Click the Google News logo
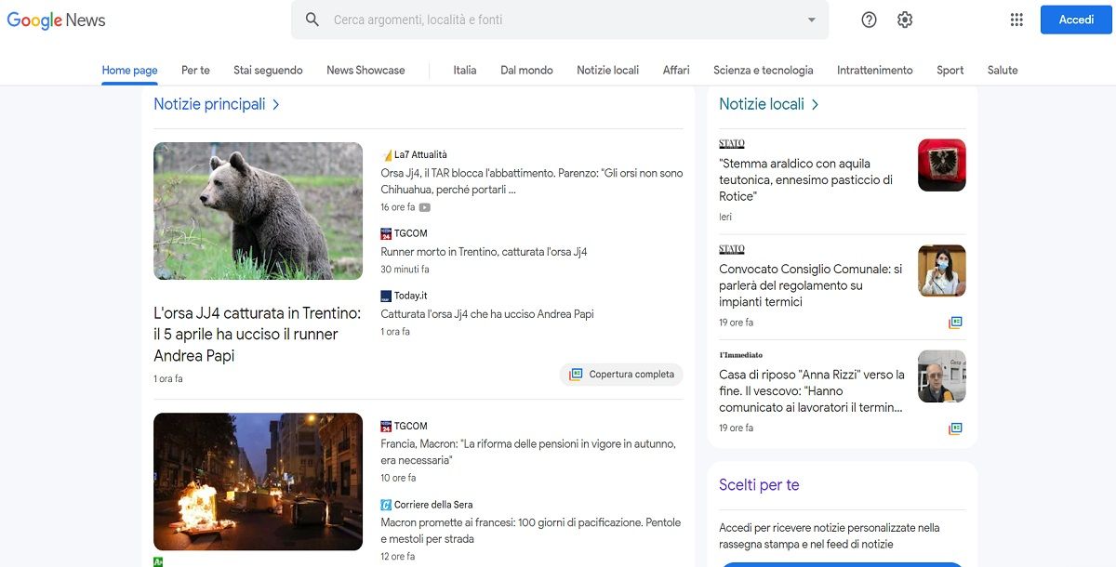This screenshot has height=567, width=1116. tap(56, 20)
